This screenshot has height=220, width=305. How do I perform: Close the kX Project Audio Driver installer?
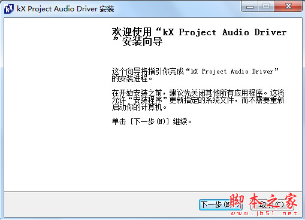point(288,7)
